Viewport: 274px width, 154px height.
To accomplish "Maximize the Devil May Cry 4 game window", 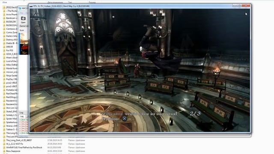I will coord(240,6).
